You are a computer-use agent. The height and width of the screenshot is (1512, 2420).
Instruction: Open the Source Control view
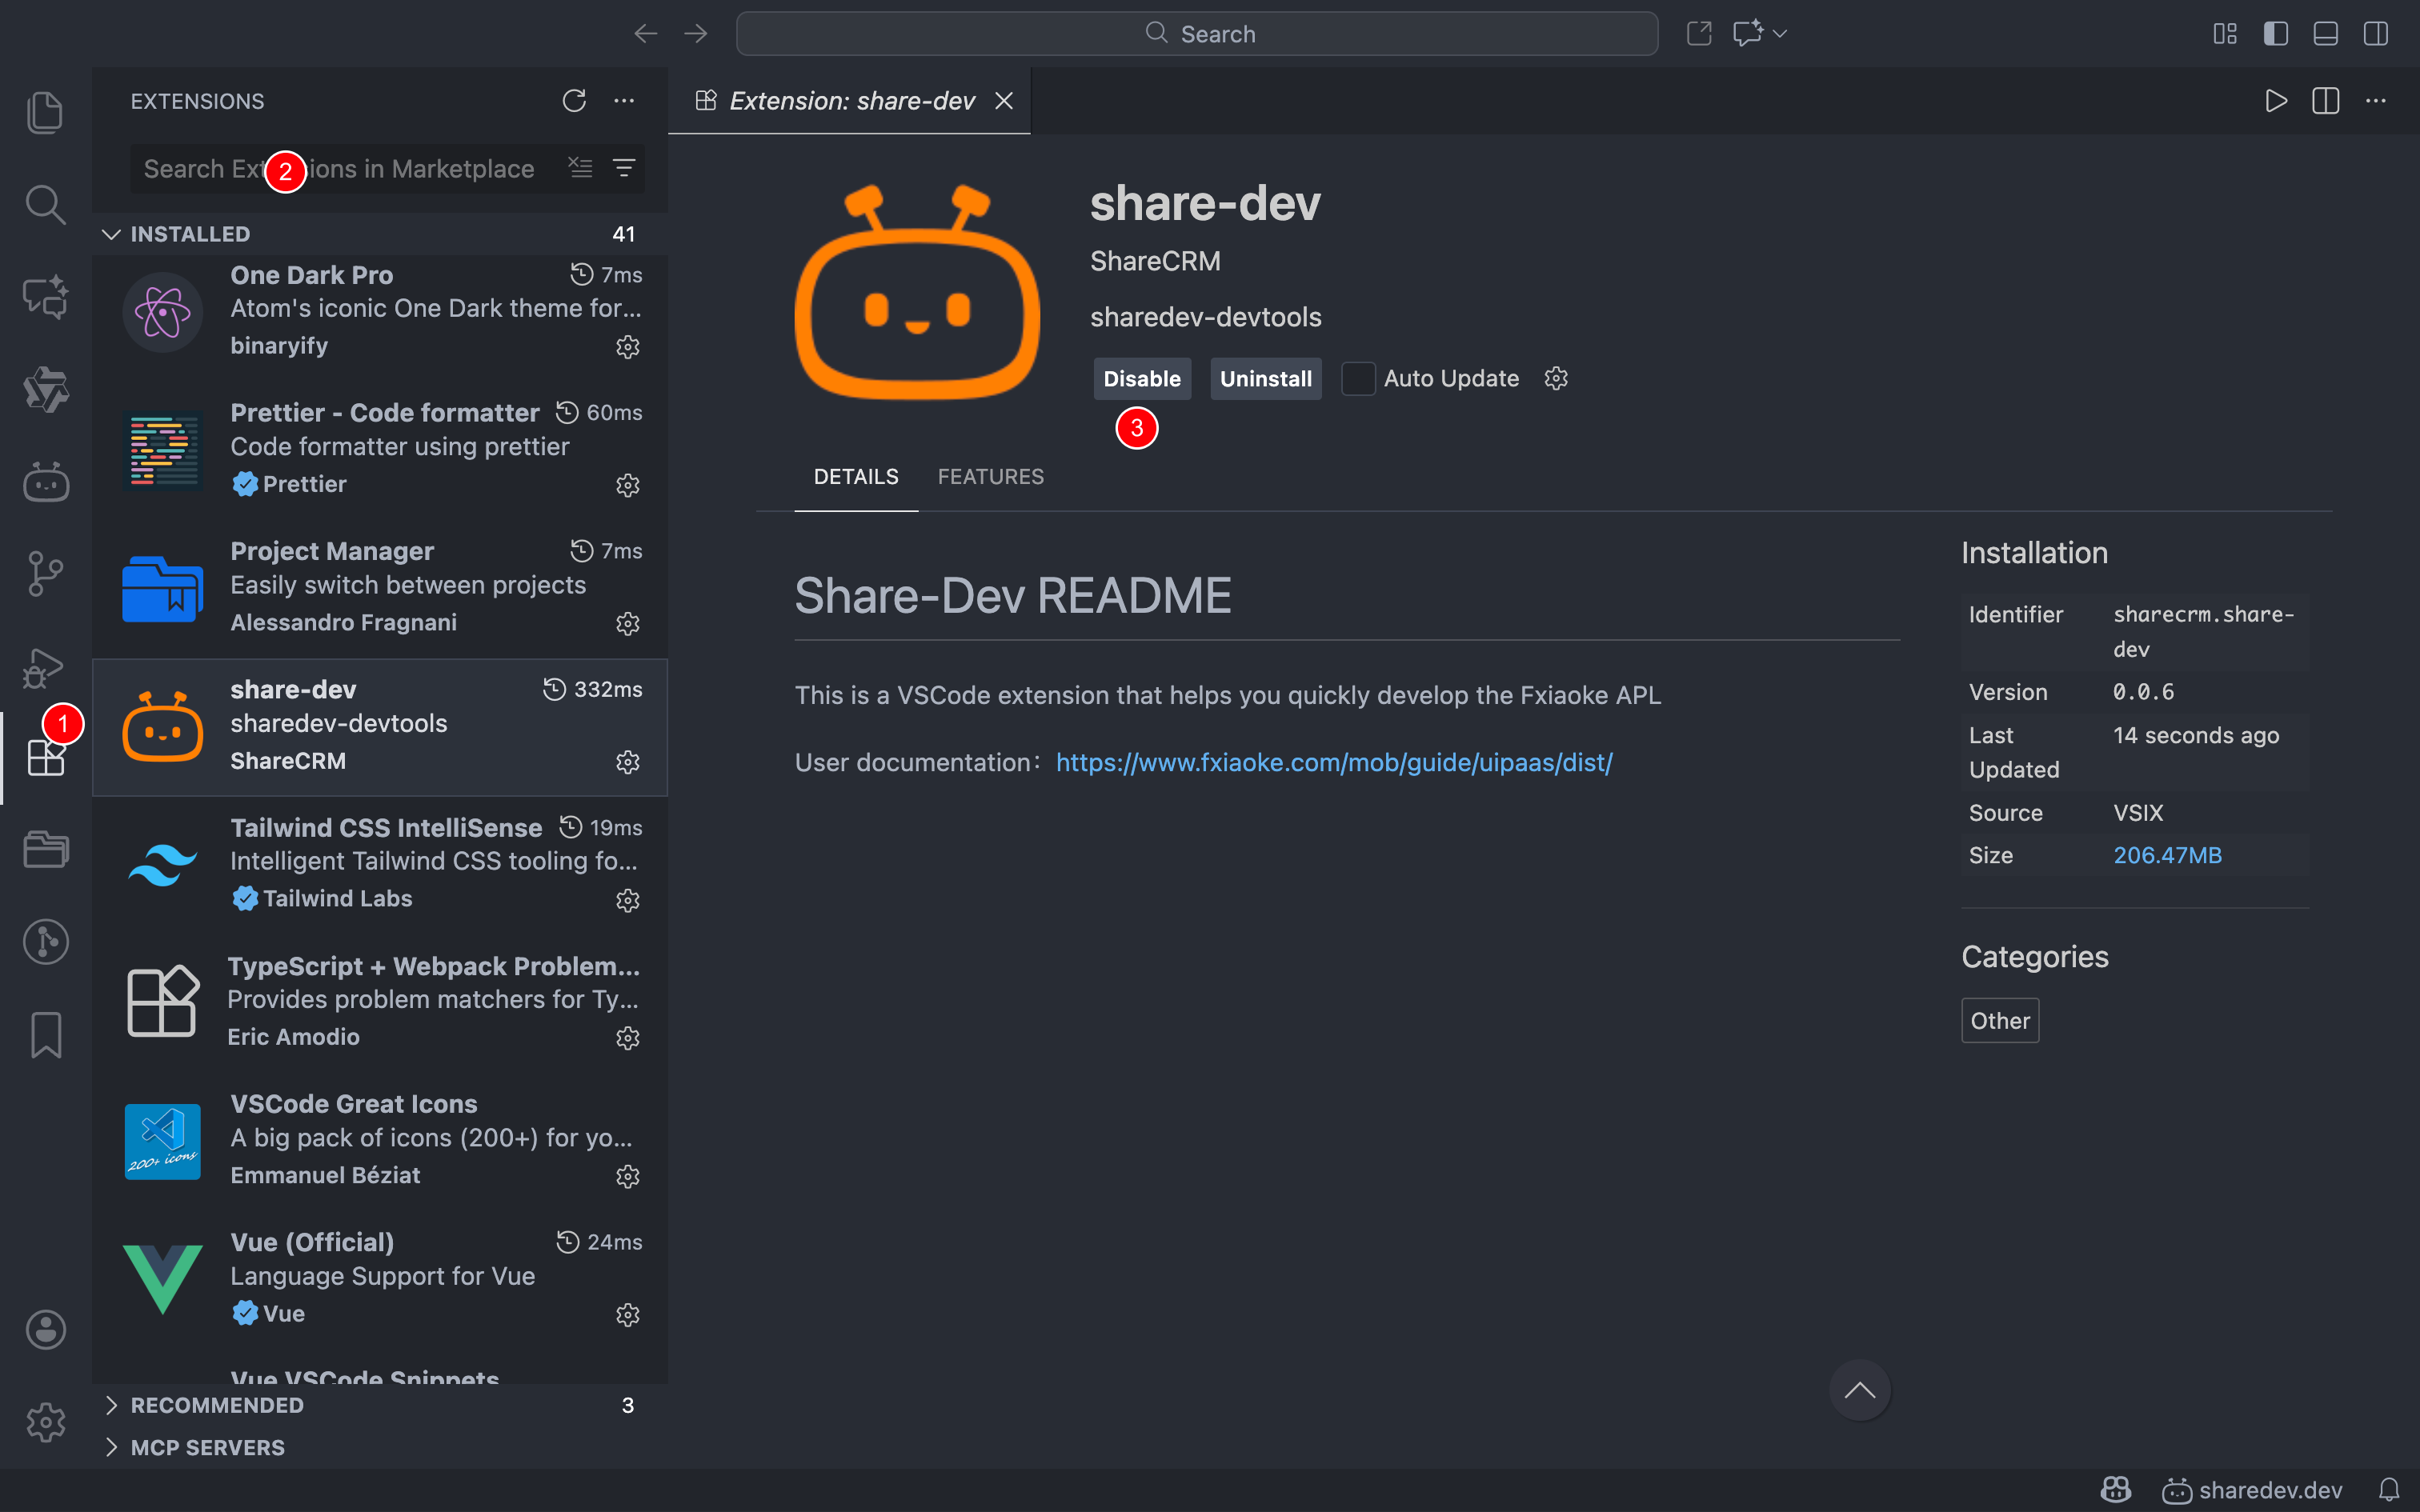pyautogui.click(x=45, y=574)
